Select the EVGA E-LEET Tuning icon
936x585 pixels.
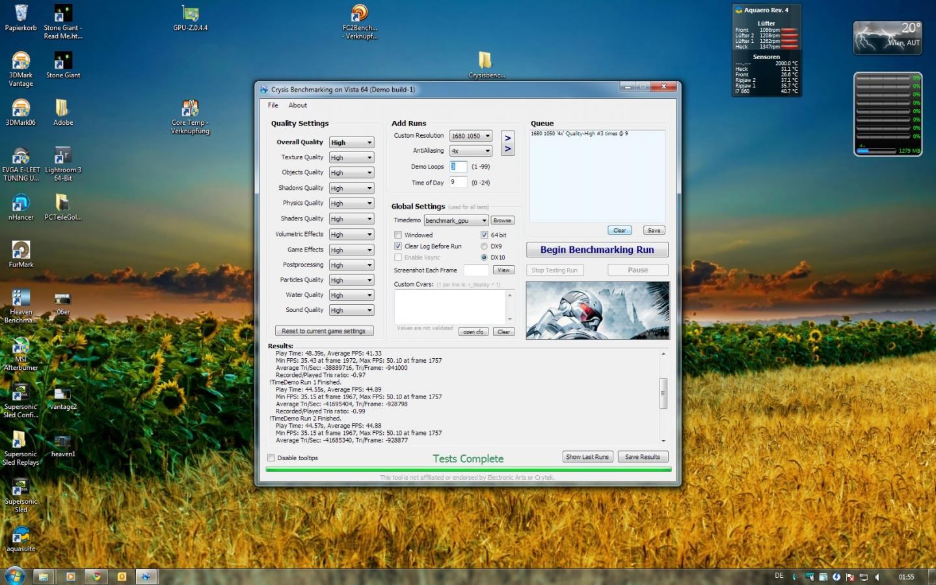tap(21, 164)
